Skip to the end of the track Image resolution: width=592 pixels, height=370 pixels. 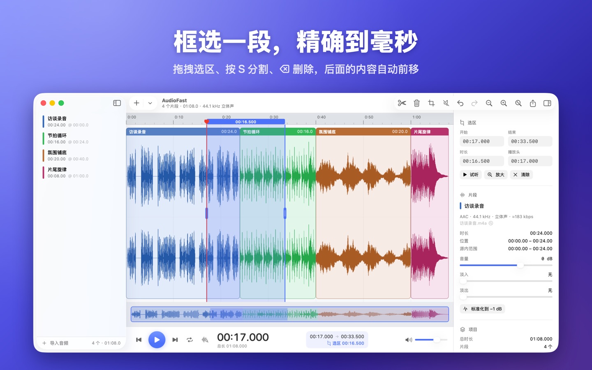point(175,340)
